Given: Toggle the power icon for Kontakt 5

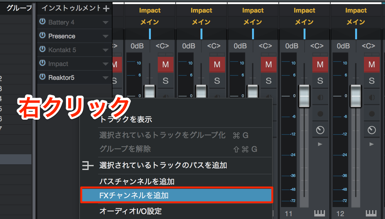Looking at the screenshot, I should click(x=42, y=50).
